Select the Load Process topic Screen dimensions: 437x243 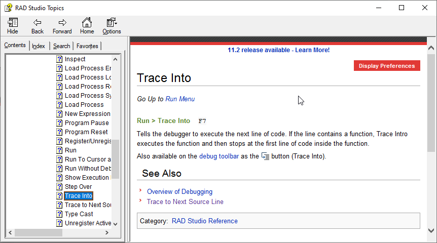point(84,105)
